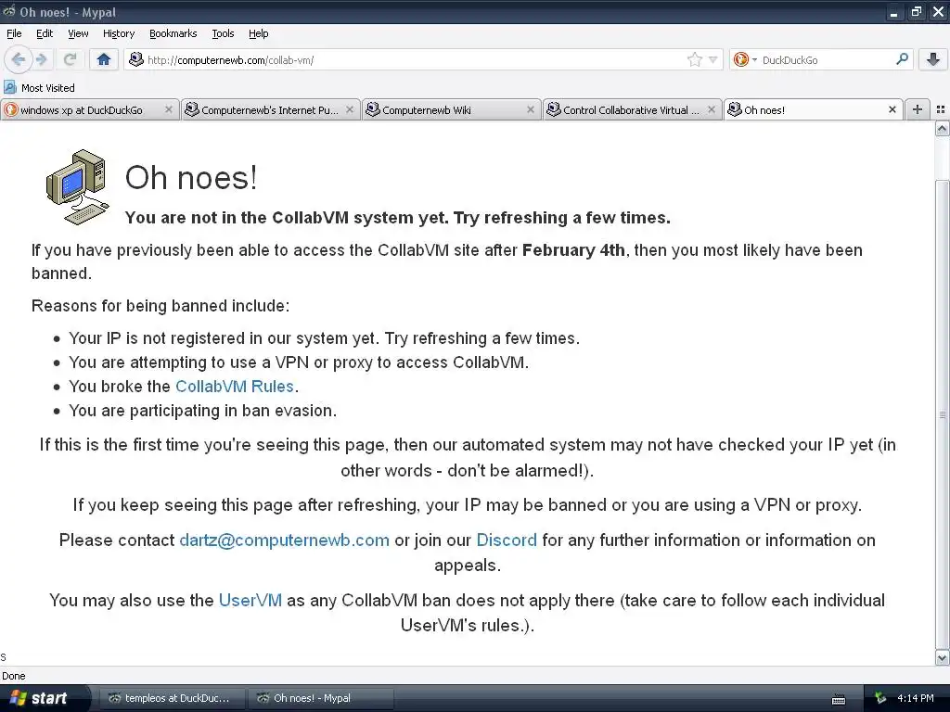This screenshot has height=712, width=950.
Task: Open the Bookmarks menu
Action: coord(173,33)
